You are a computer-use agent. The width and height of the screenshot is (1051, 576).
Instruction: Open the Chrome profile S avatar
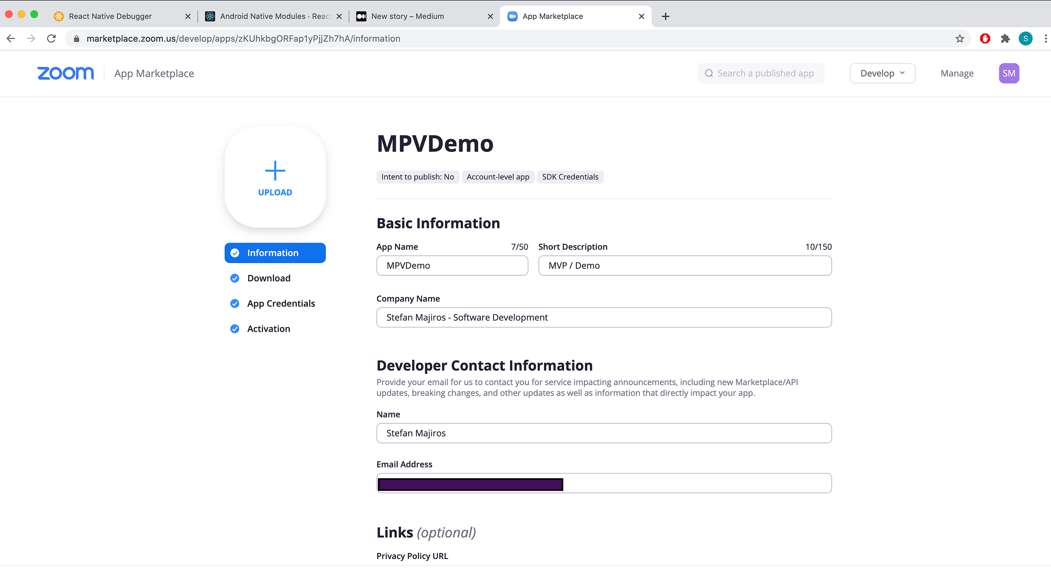click(1025, 39)
